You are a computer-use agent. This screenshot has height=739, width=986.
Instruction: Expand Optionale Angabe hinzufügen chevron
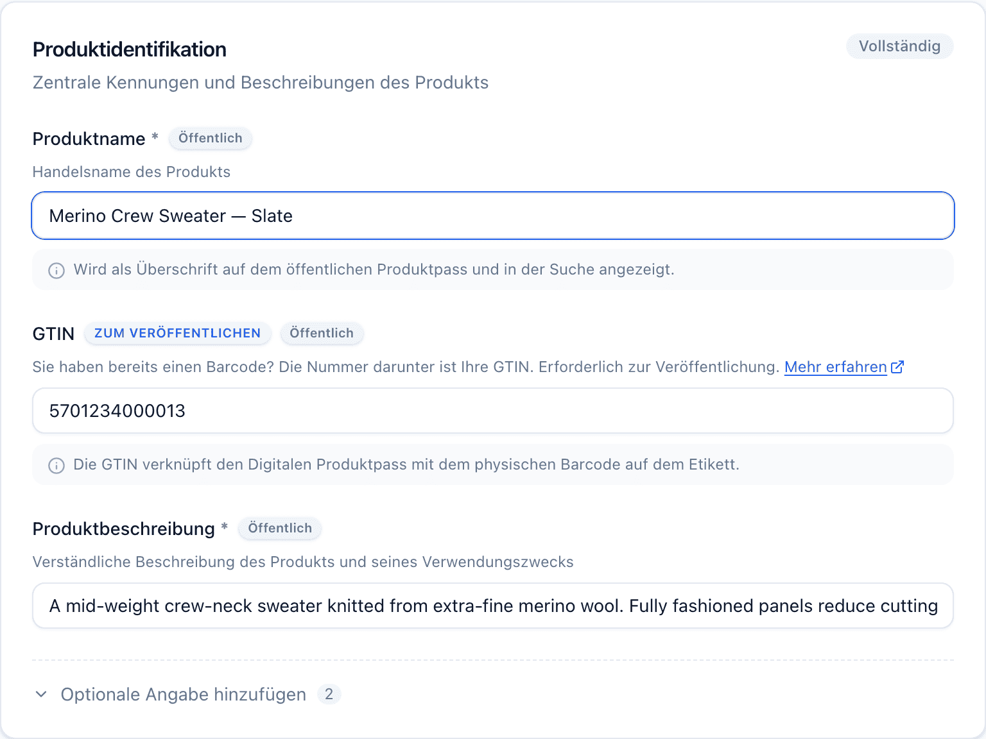41,694
